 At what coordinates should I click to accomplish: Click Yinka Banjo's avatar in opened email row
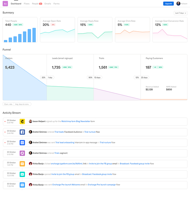pos(30,174)
